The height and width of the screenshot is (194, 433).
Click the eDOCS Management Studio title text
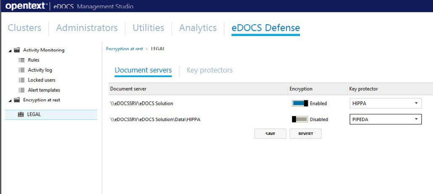point(93,6)
